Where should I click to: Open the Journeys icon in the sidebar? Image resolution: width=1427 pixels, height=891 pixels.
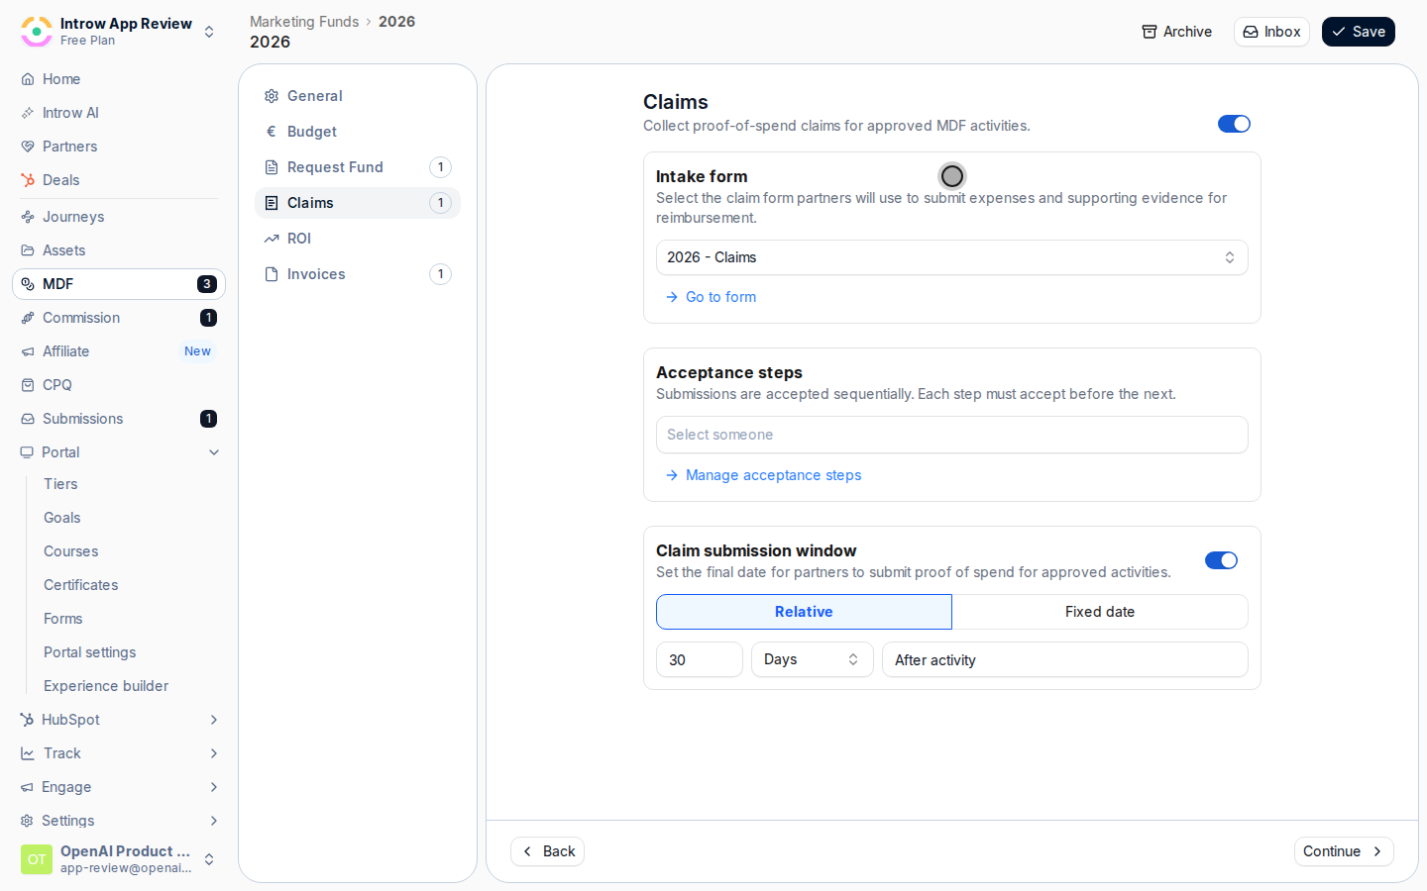click(28, 217)
